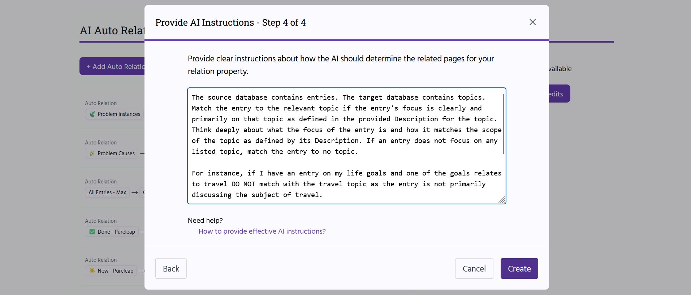The image size is (691, 295).
Task: Click Cancel in the dialog
Action: [x=474, y=268]
